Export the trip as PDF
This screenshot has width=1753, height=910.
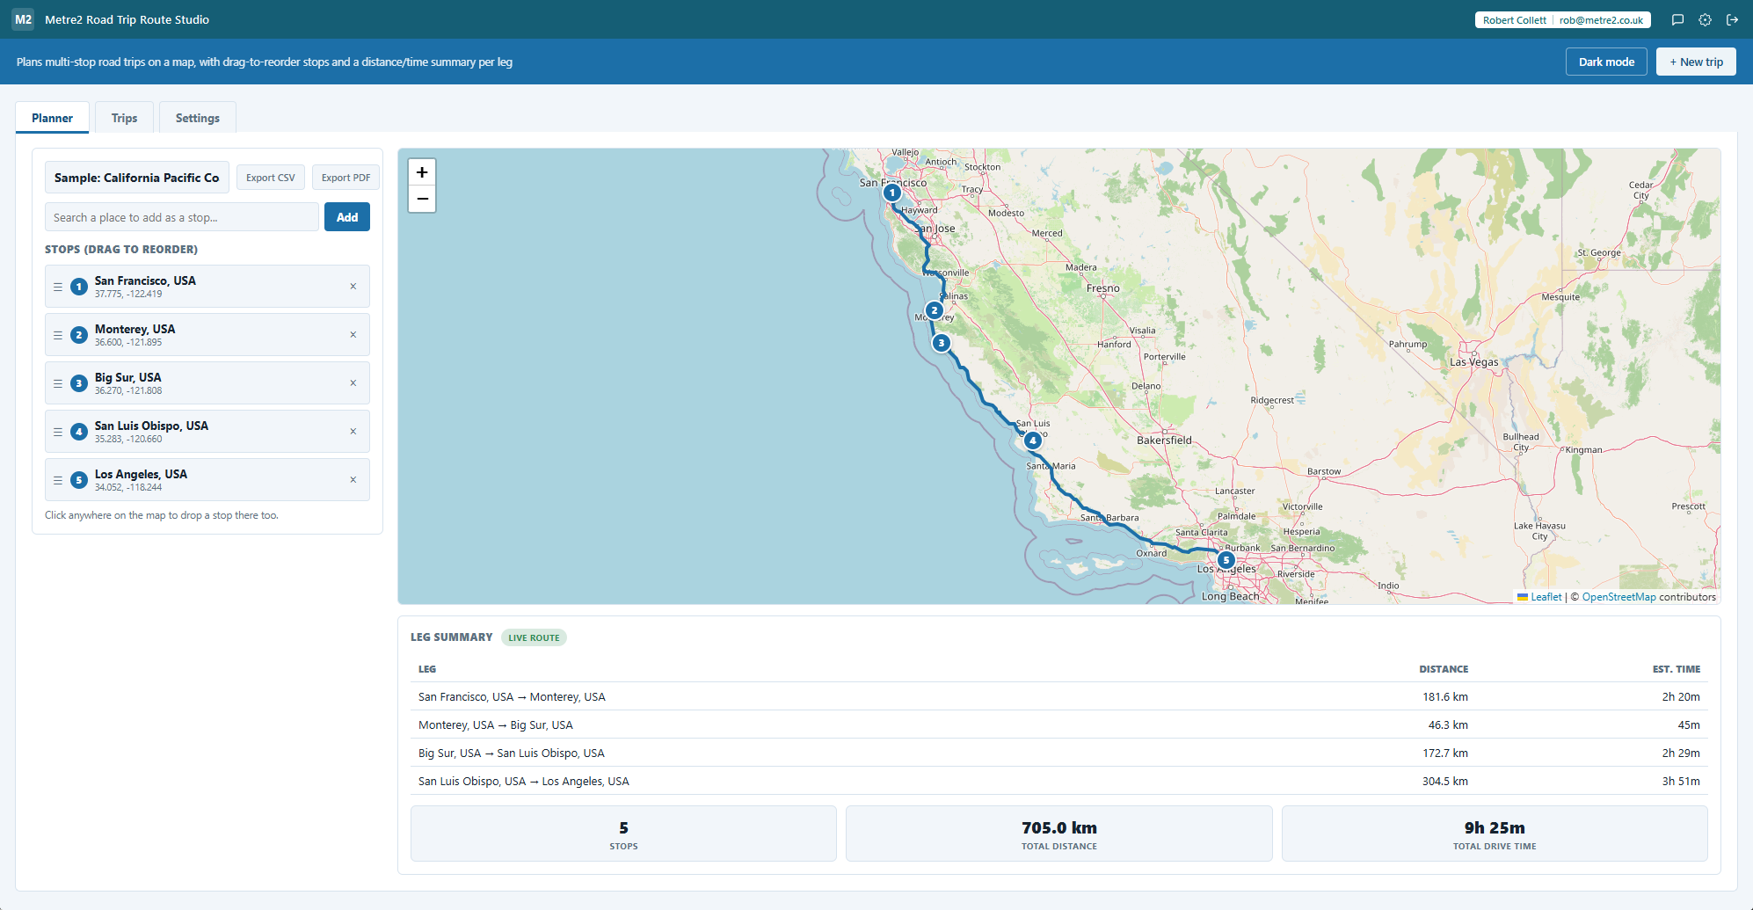point(346,178)
